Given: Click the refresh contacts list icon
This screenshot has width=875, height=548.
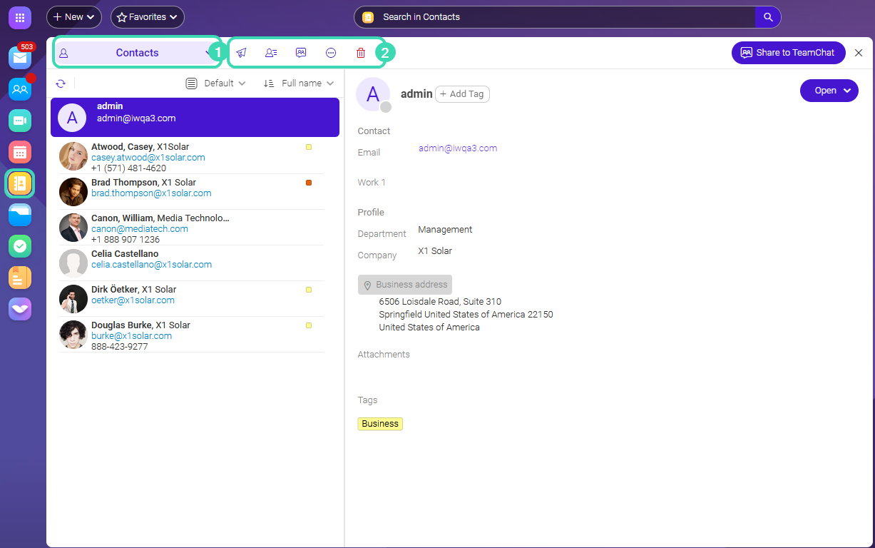Looking at the screenshot, I should click(x=61, y=83).
